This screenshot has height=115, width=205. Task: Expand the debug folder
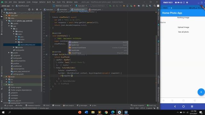point(14,31)
